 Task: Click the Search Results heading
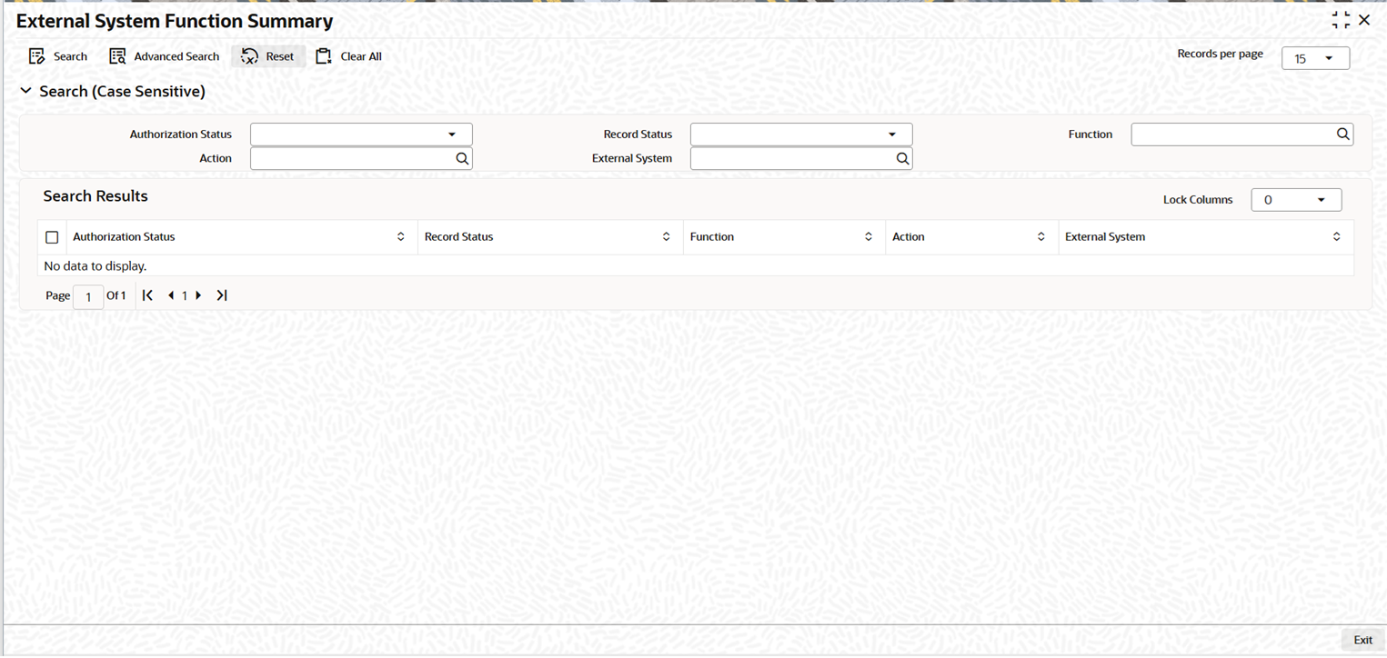click(95, 196)
